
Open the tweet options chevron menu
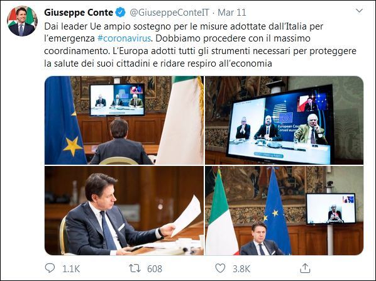[359, 11]
